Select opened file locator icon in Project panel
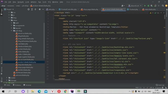Image resolution: width=168 pixels, height=94 pixels. (x=28, y=9)
